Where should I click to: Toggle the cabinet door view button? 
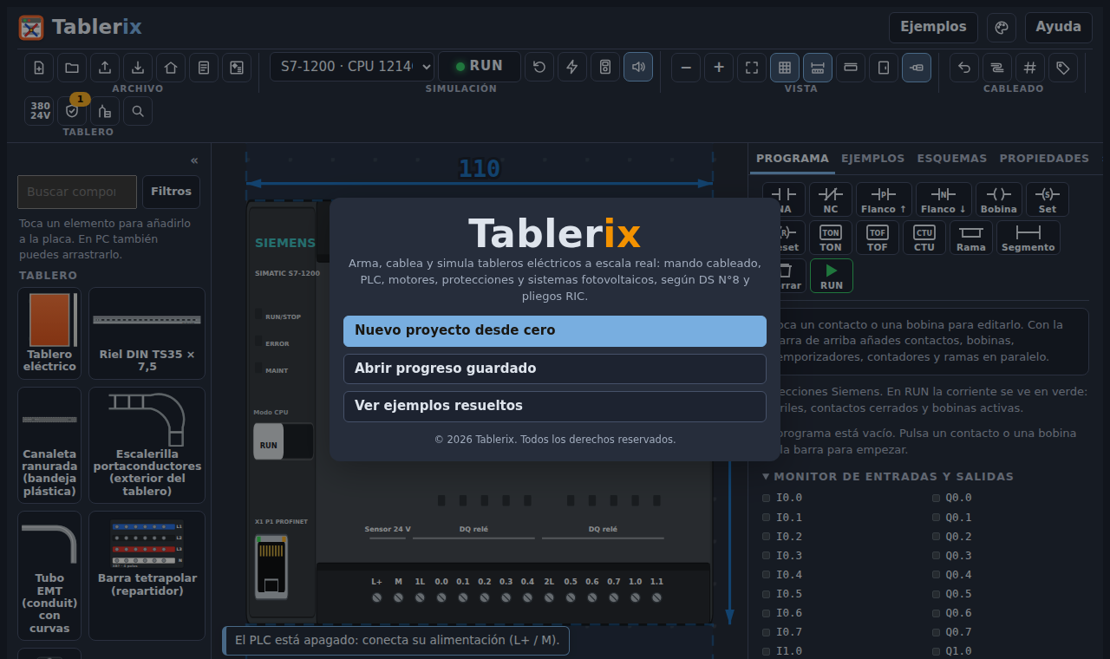884,67
